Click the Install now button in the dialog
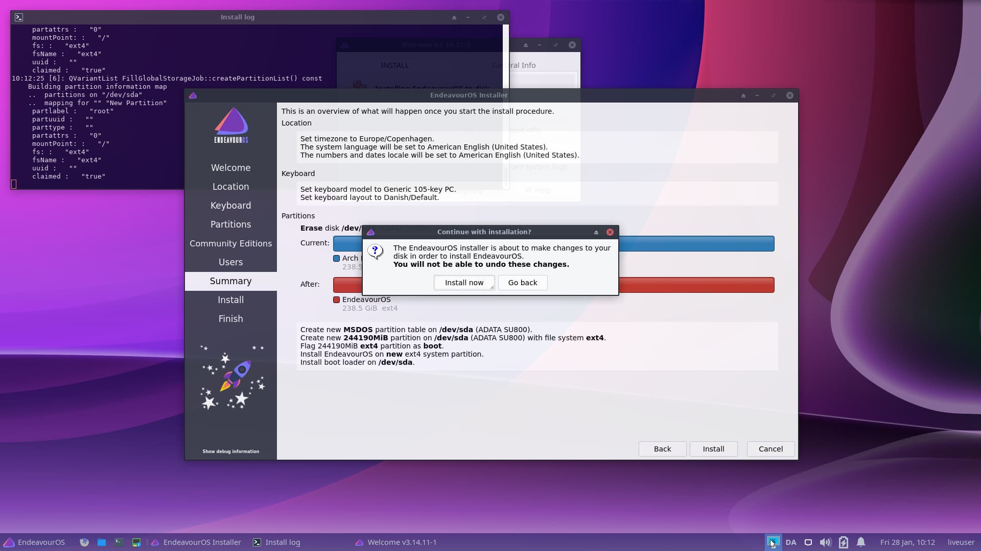The image size is (981, 551). [464, 283]
